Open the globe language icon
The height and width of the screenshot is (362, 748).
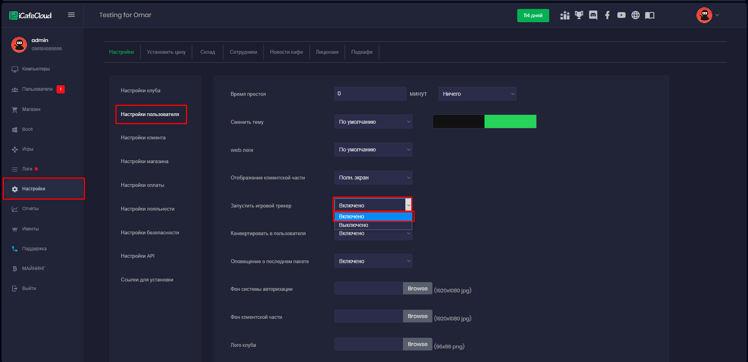(x=635, y=15)
